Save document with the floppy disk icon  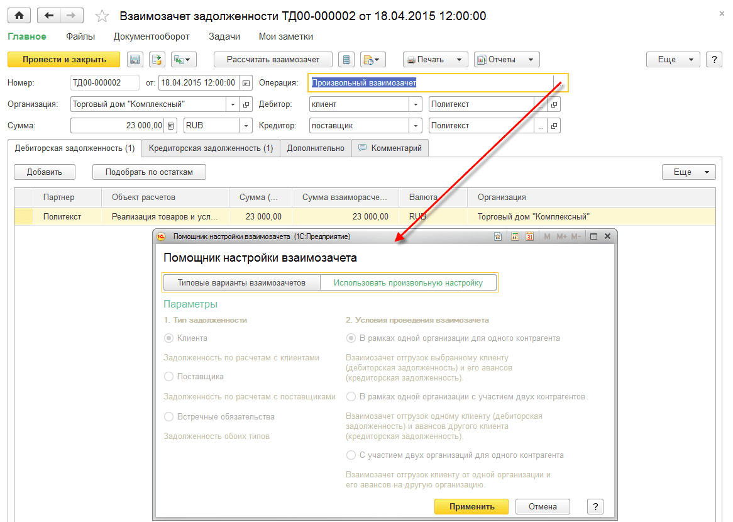coord(135,59)
